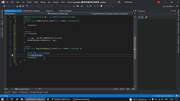Image resolution: width=180 pixels, height=101 pixels.
Task: Click the search magnifier in title bar
Action: 119,2
